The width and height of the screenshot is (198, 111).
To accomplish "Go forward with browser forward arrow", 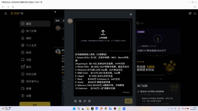I will coord(8,7).
